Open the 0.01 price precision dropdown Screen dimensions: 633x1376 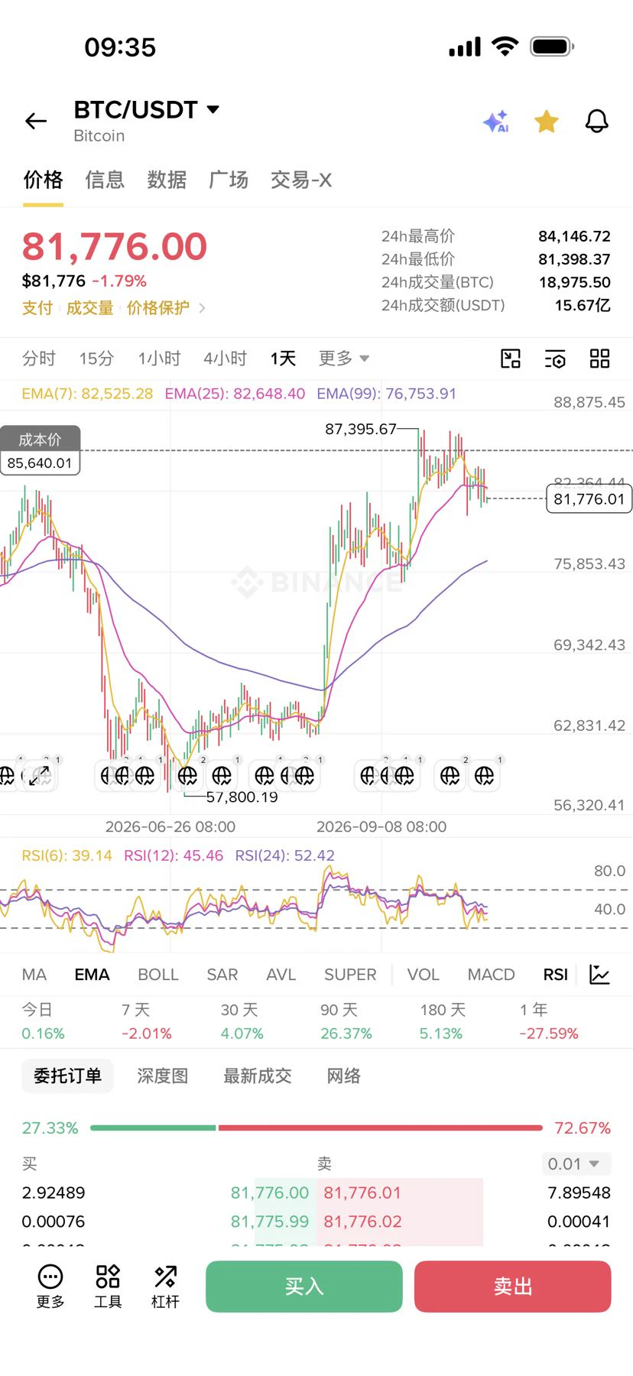pos(576,1164)
